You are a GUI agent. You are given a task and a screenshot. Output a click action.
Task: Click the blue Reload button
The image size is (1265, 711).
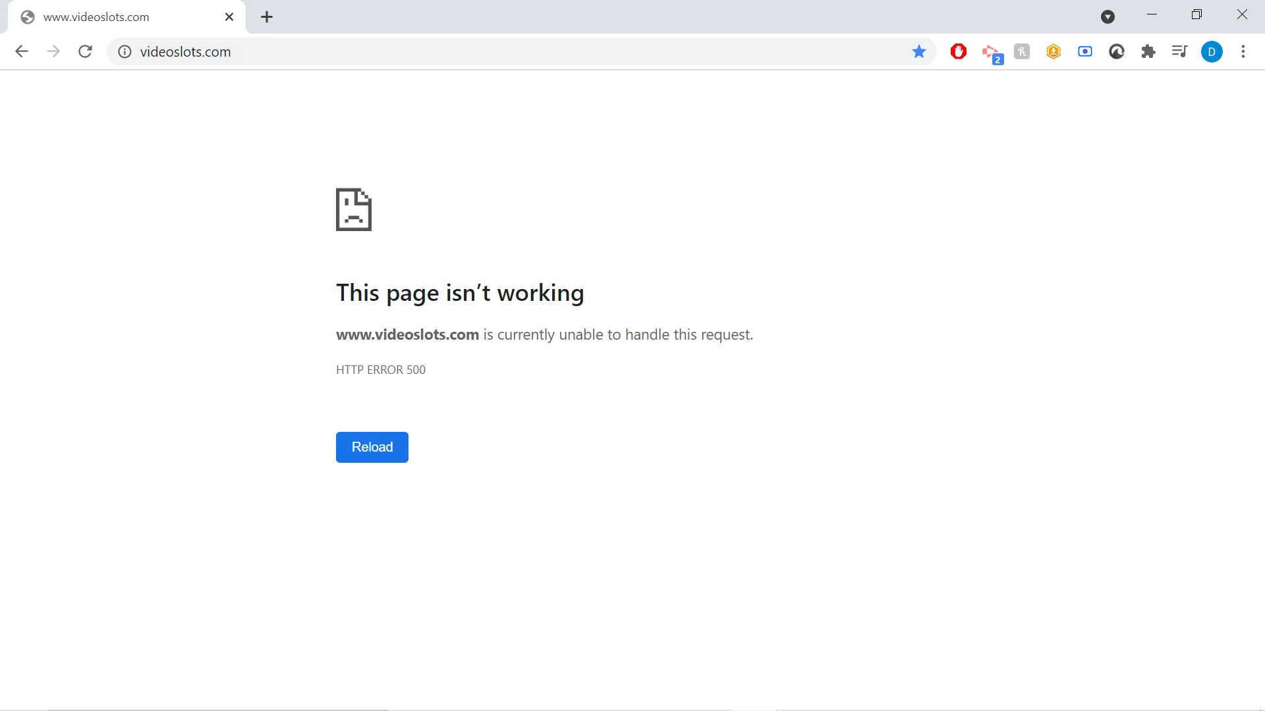pyautogui.click(x=372, y=447)
